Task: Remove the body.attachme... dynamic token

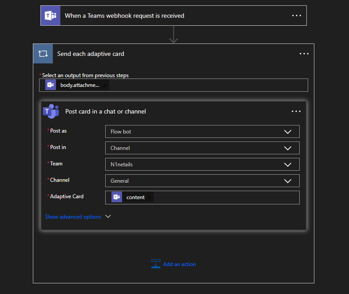Action: (x=105, y=85)
